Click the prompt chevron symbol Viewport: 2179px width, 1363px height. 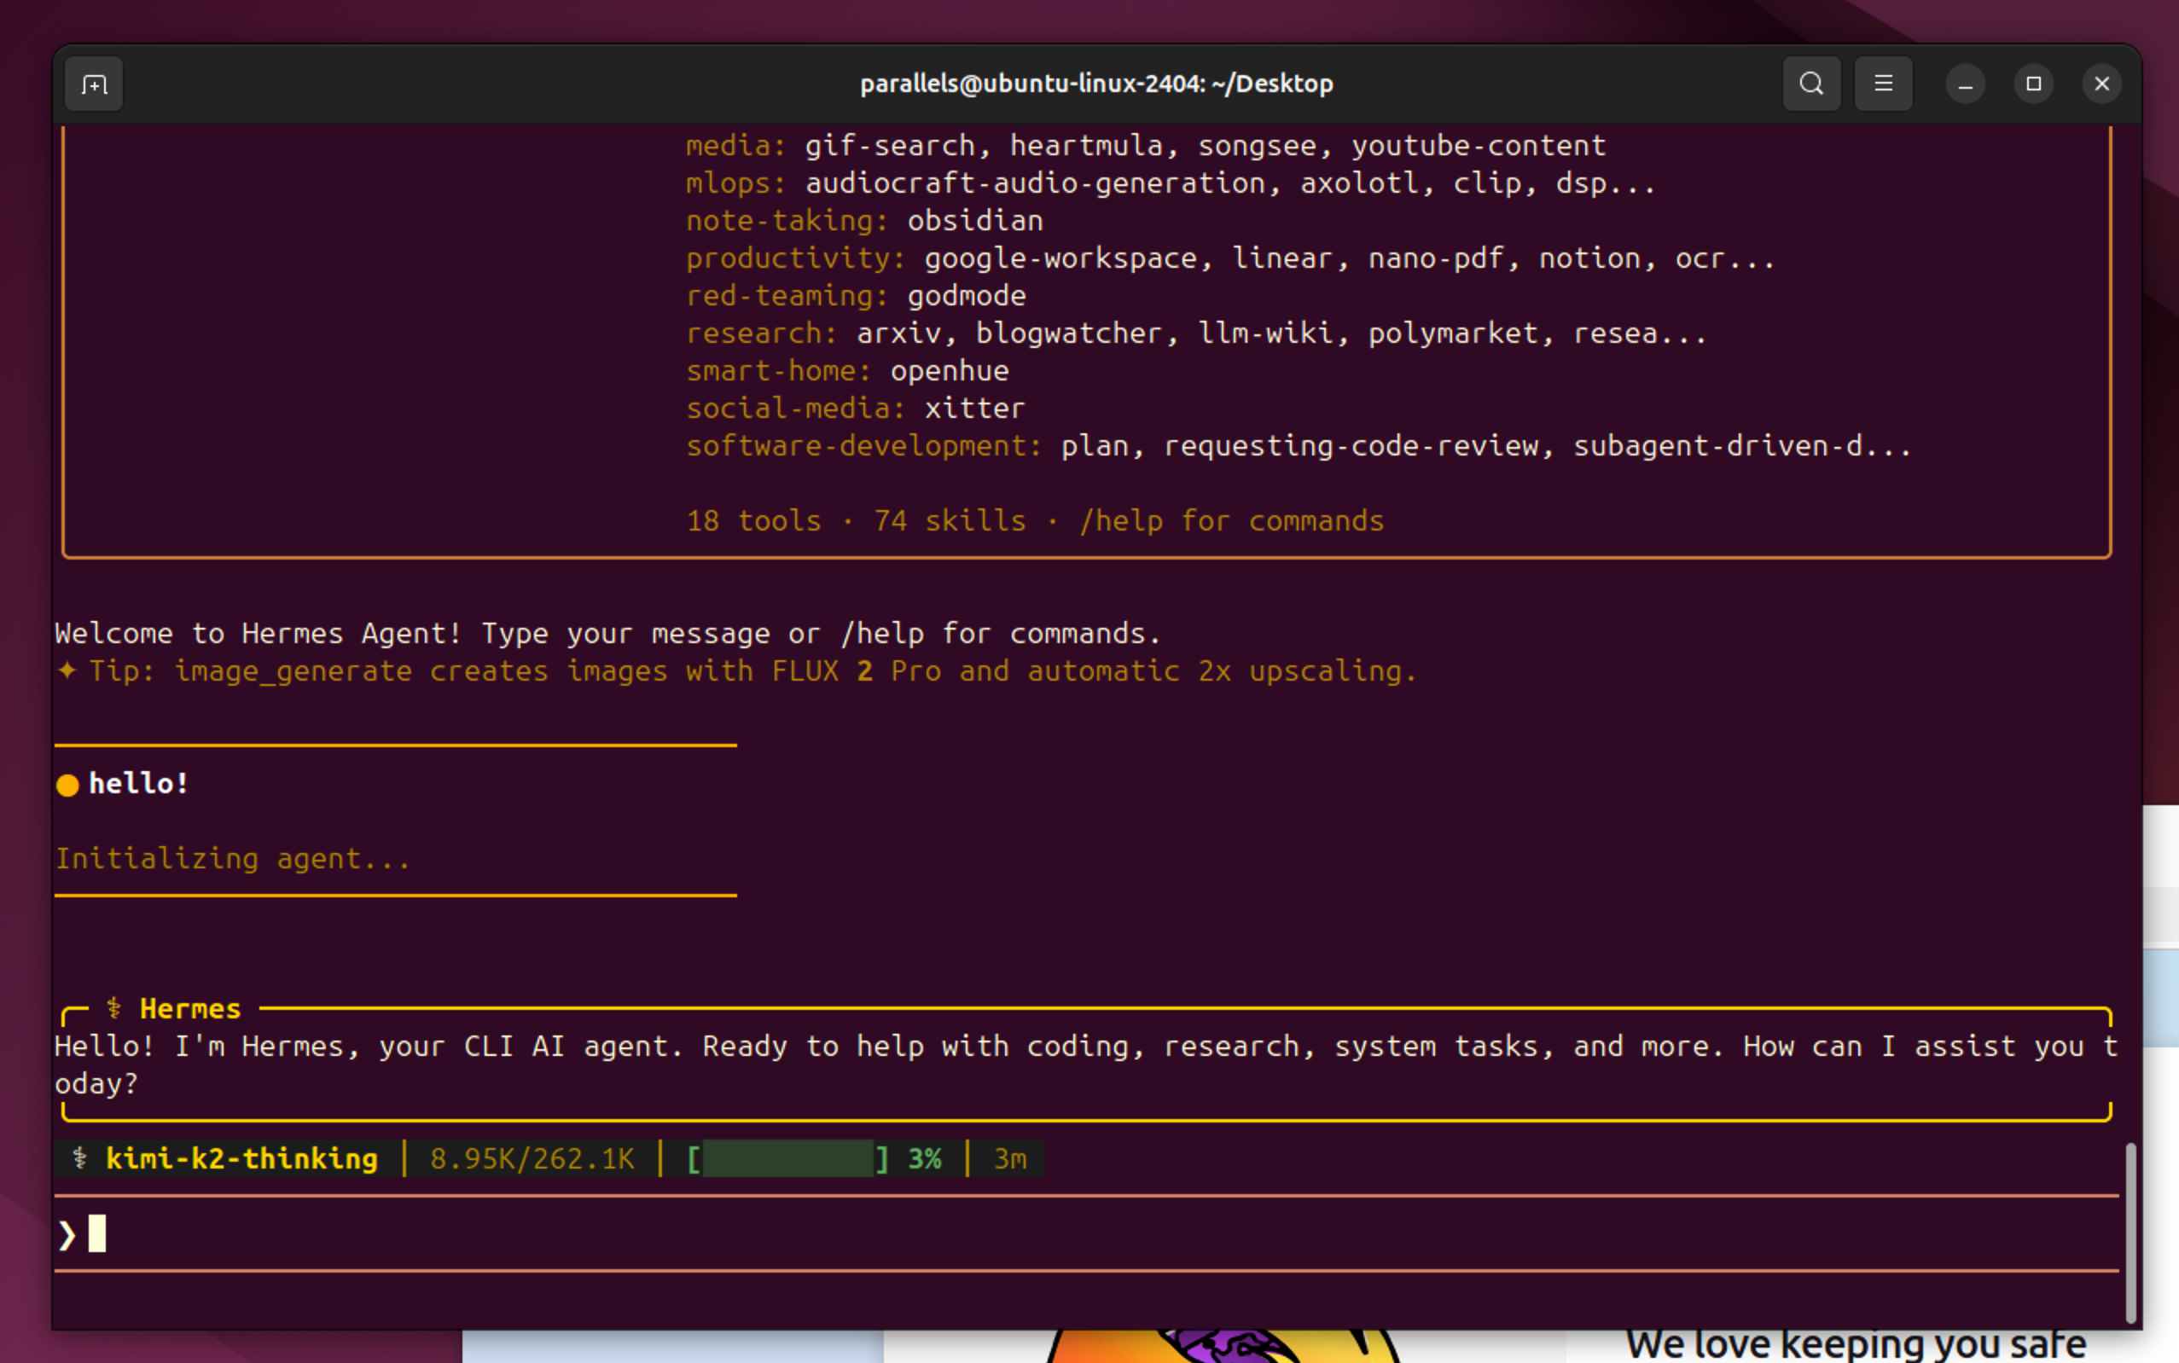coord(67,1234)
